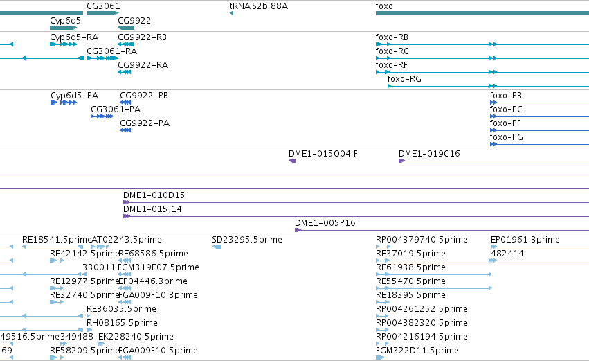The height and width of the screenshot is (361, 589).
Task: Click the foxo-PC protein label
Action: pyautogui.click(x=506, y=109)
